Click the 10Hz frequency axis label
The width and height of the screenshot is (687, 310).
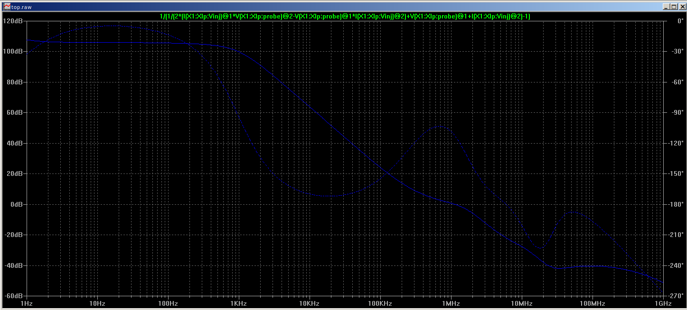coord(97,303)
